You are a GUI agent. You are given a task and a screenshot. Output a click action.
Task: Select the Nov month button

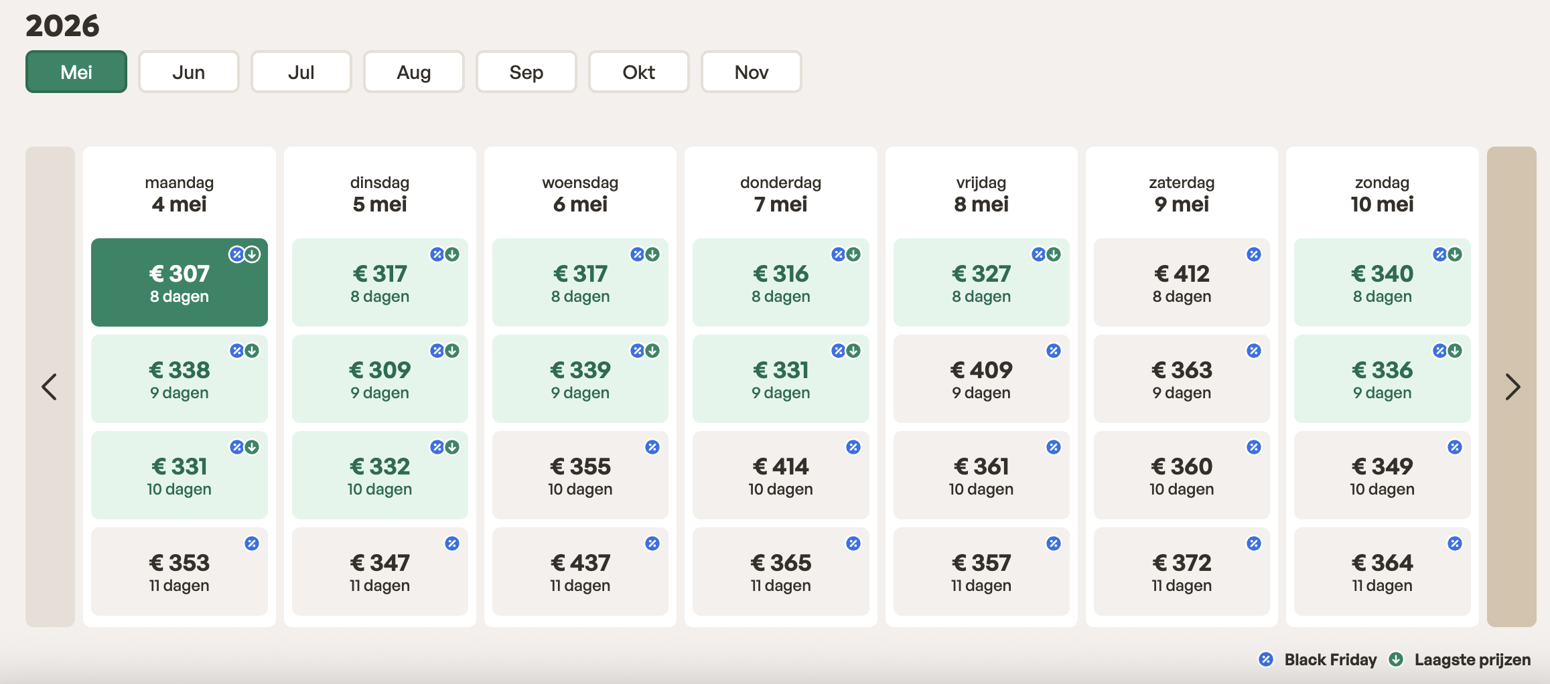[x=751, y=72]
